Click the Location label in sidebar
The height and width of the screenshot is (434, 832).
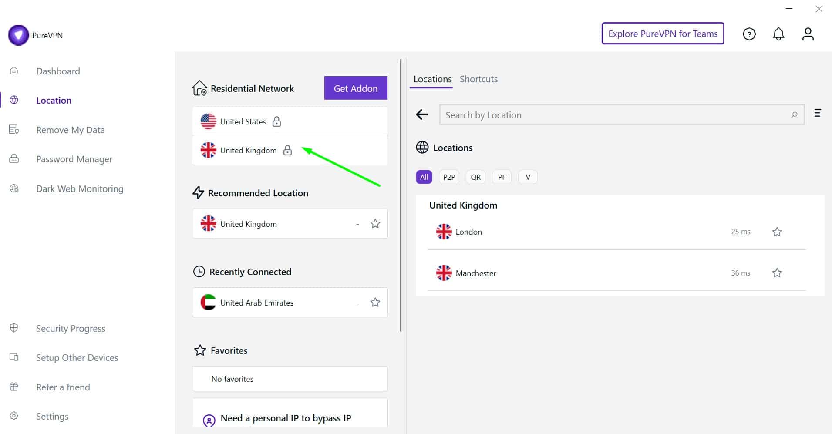(x=54, y=100)
